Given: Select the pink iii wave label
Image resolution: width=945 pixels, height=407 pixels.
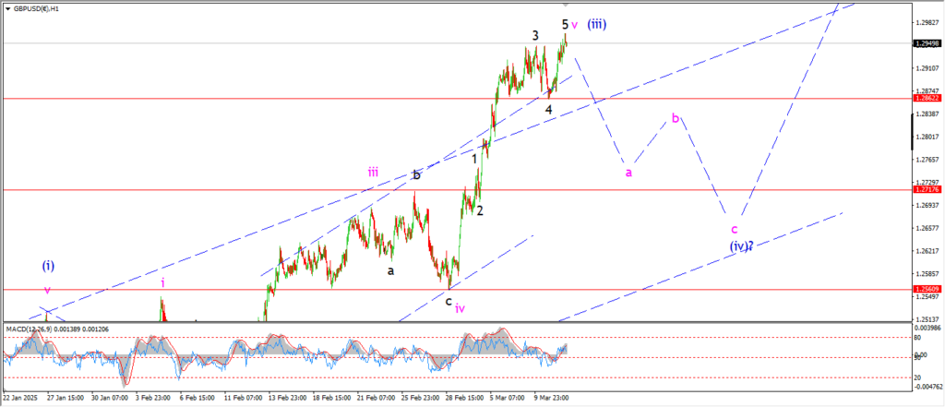Looking at the screenshot, I should tap(373, 173).
